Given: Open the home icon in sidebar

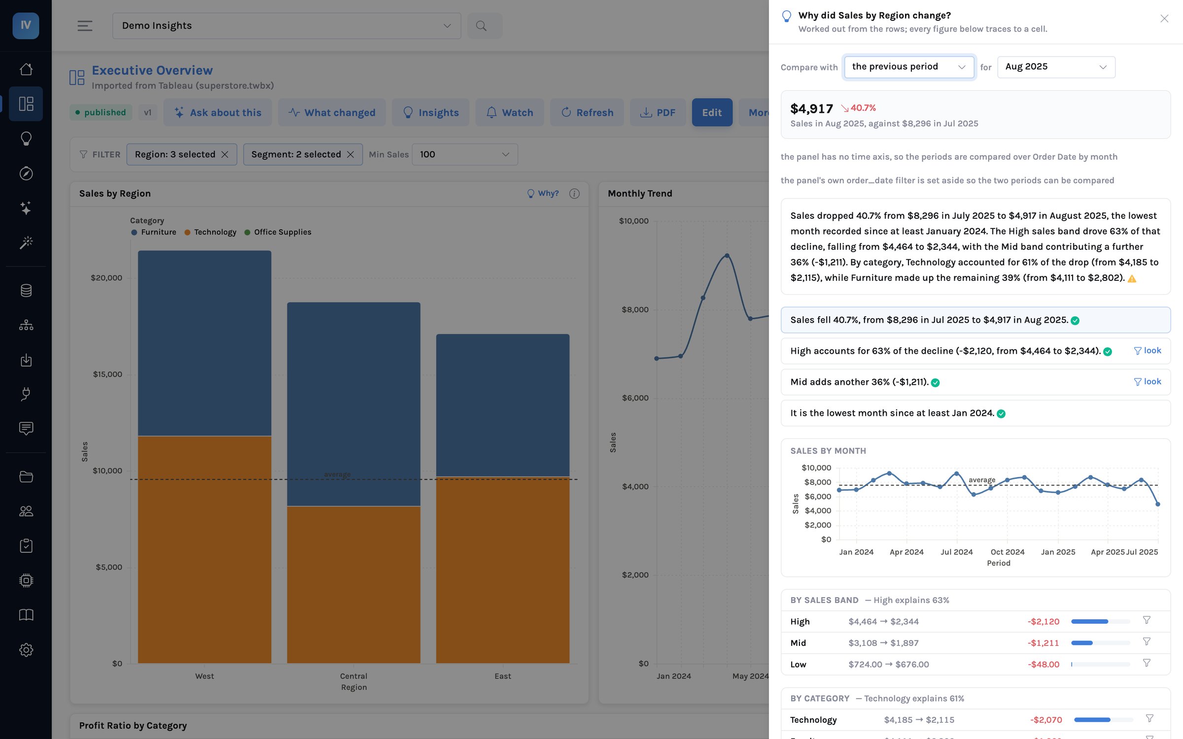Looking at the screenshot, I should point(26,69).
